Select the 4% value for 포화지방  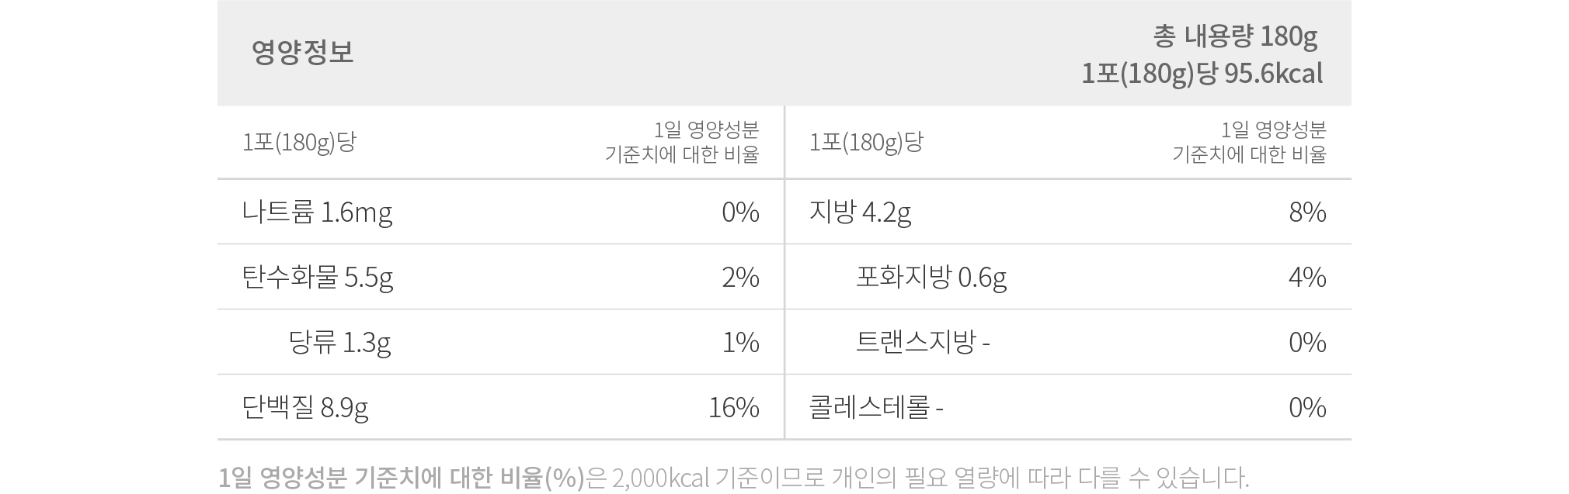pos(1307,278)
